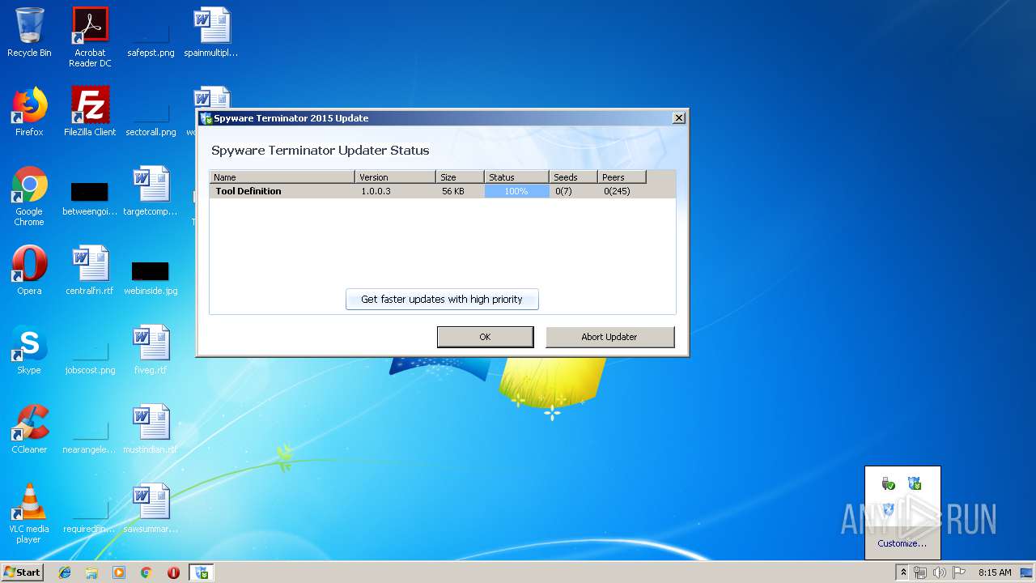1036x583 pixels.
Task: Launch Opera desktop shortcut
Action: click(29, 270)
